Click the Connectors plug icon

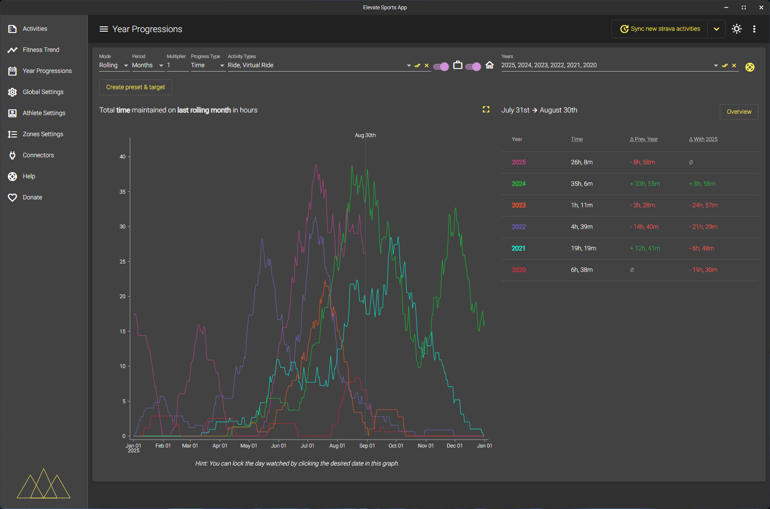coord(12,155)
